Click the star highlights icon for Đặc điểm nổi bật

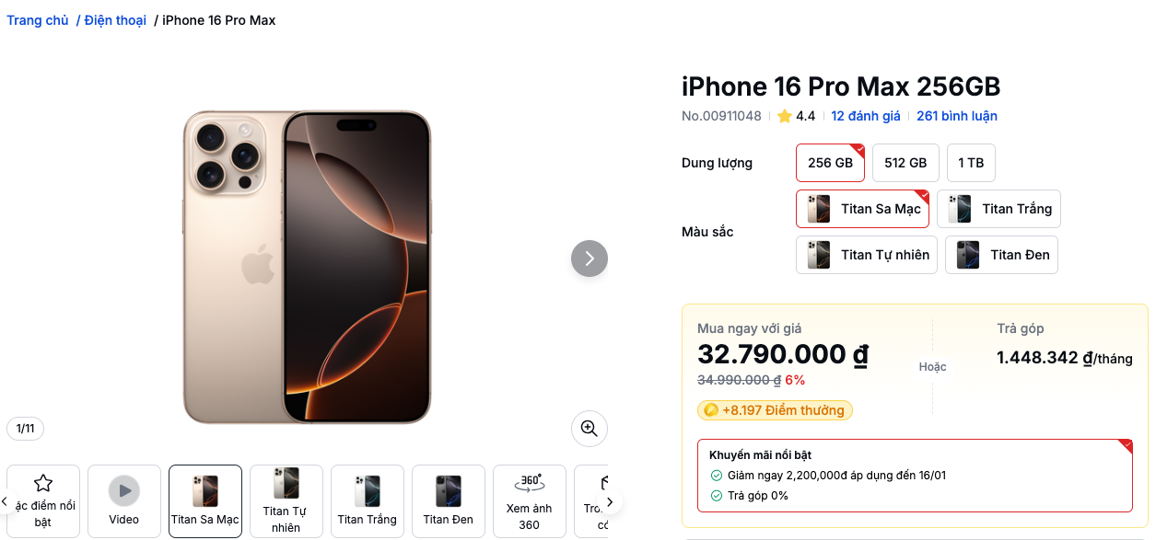click(42, 482)
